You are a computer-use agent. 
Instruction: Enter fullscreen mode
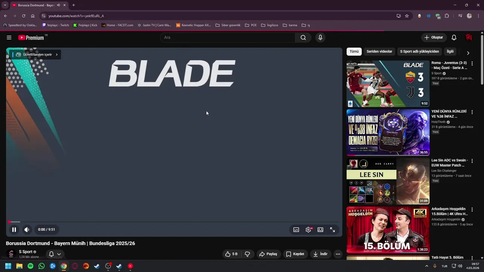click(x=332, y=229)
